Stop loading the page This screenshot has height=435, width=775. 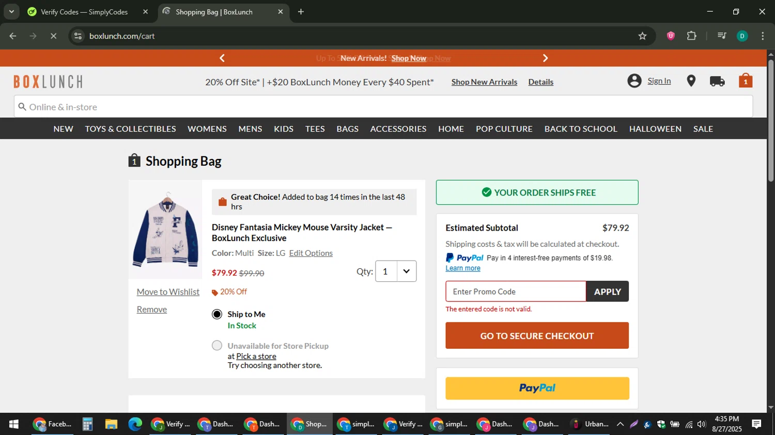tap(53, 36)
